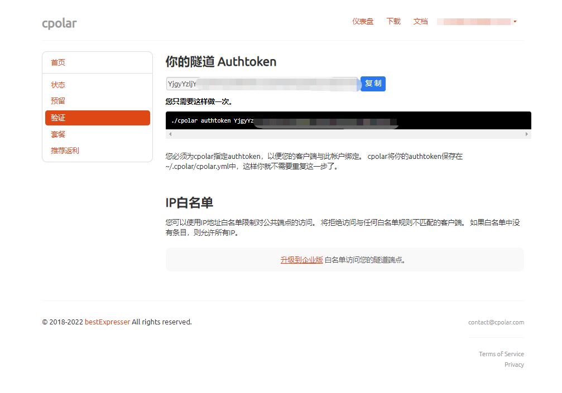
Task: Select 预留 in the sidebar
Action: coord(58,101)
